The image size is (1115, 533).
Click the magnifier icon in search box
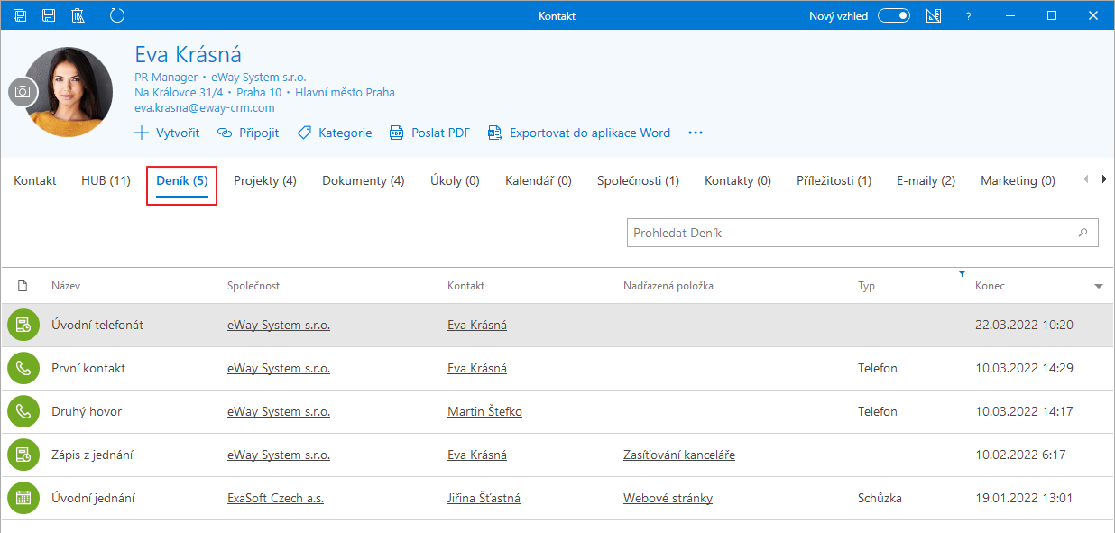(x=1083, y=233)
